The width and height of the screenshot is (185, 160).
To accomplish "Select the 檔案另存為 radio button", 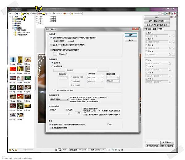I will pos(52,66).
